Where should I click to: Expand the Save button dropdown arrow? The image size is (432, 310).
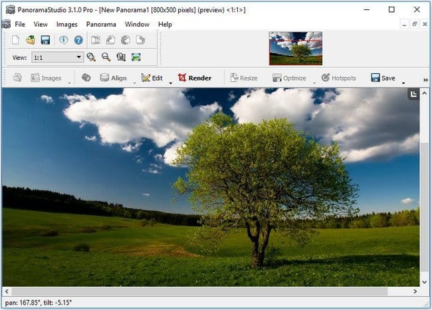coord(403,83)
